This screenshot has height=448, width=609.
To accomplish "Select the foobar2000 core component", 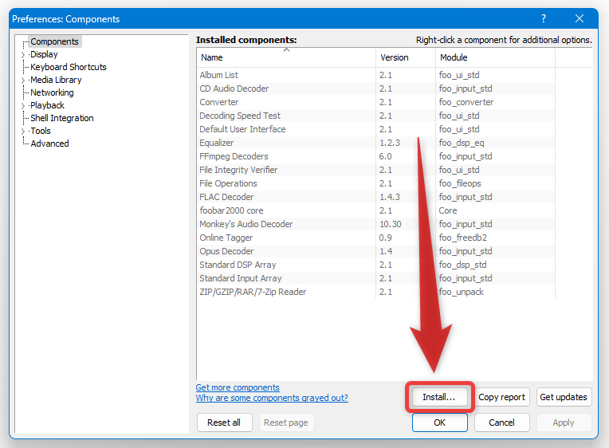I will pos(375,210).
